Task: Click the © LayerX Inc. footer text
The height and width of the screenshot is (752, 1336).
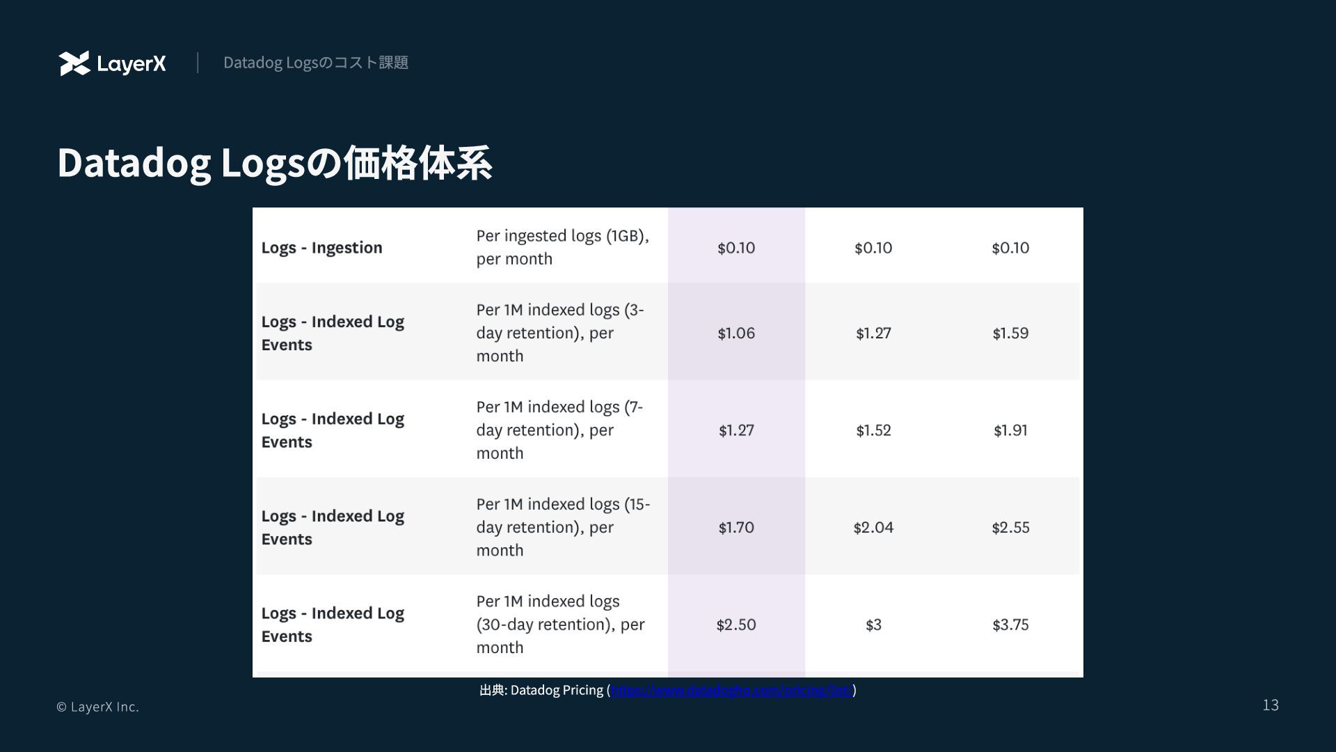Action: (97, 707)
